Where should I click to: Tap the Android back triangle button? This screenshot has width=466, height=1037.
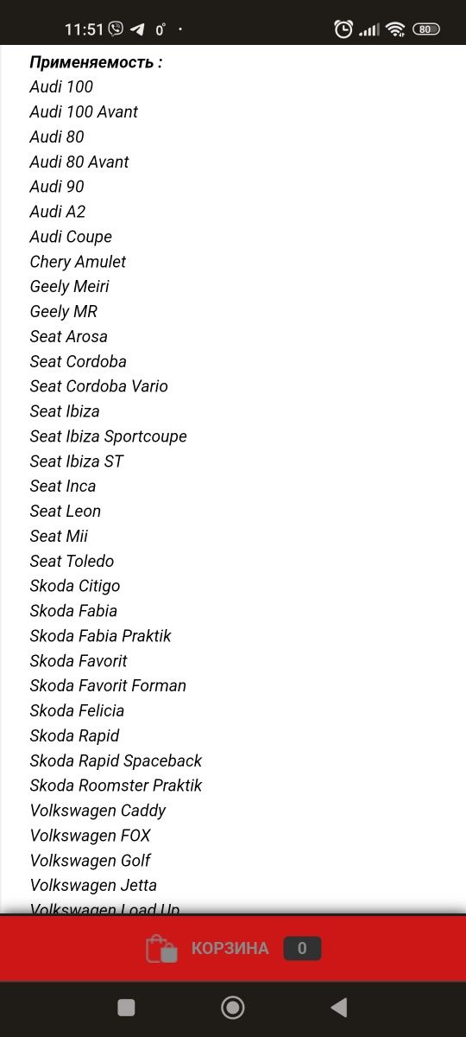[339, 1007]
